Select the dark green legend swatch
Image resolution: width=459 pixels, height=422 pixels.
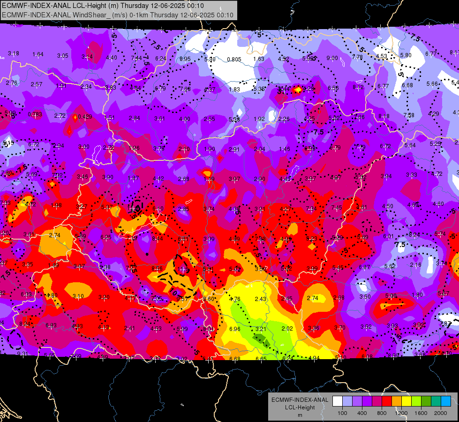[x=426, y=401]
